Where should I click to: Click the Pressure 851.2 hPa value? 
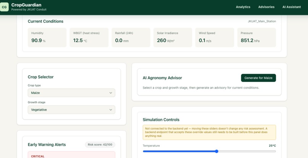250,41
